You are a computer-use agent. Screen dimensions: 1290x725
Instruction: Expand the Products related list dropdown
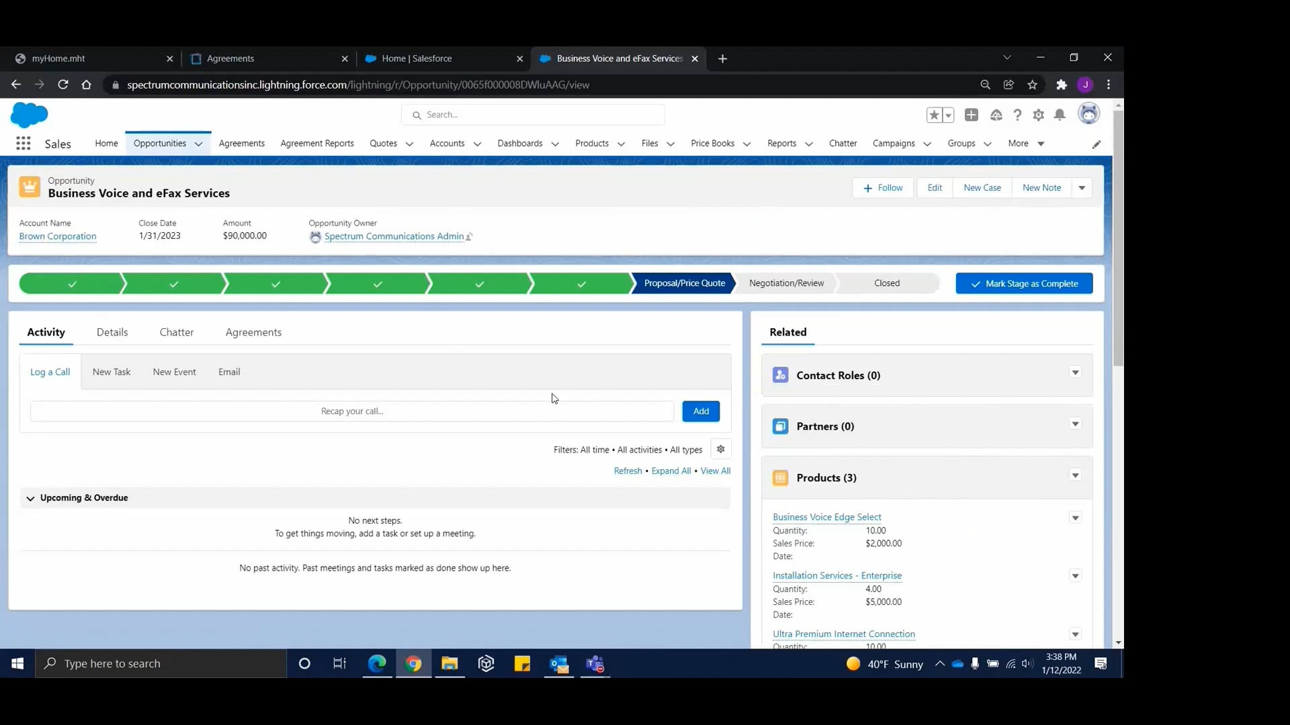coord(1074,475)
